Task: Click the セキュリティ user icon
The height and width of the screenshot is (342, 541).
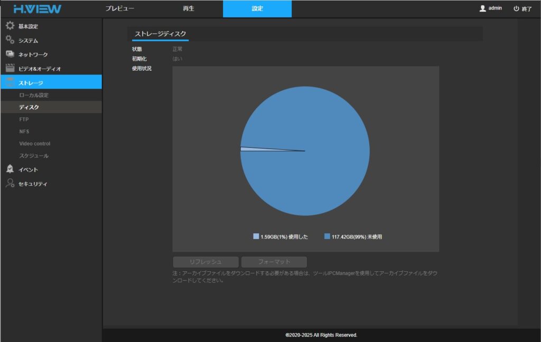Action: [x=10, y=183]
